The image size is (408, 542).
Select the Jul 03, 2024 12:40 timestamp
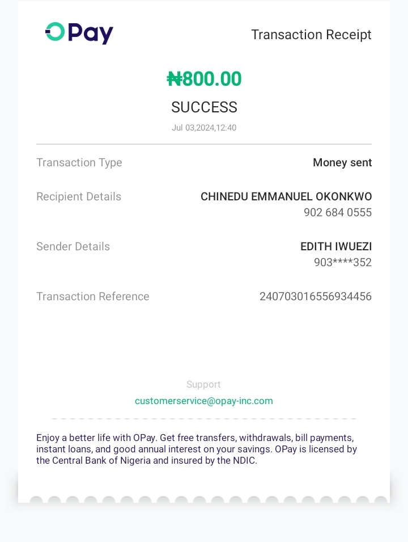[204, 128]
